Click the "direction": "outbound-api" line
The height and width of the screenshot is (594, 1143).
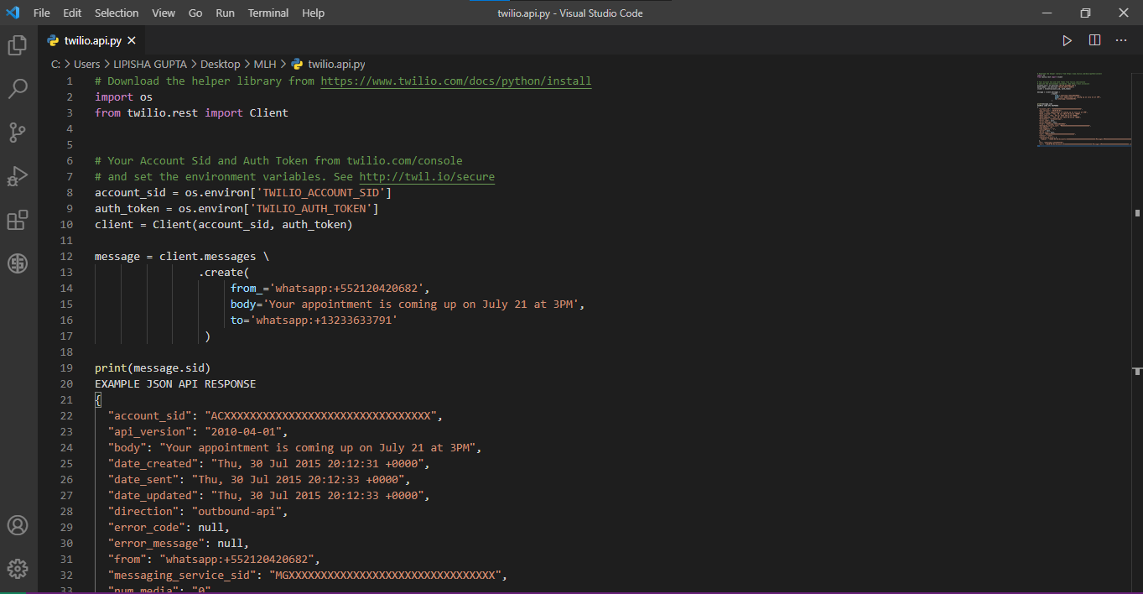(198, 512)
